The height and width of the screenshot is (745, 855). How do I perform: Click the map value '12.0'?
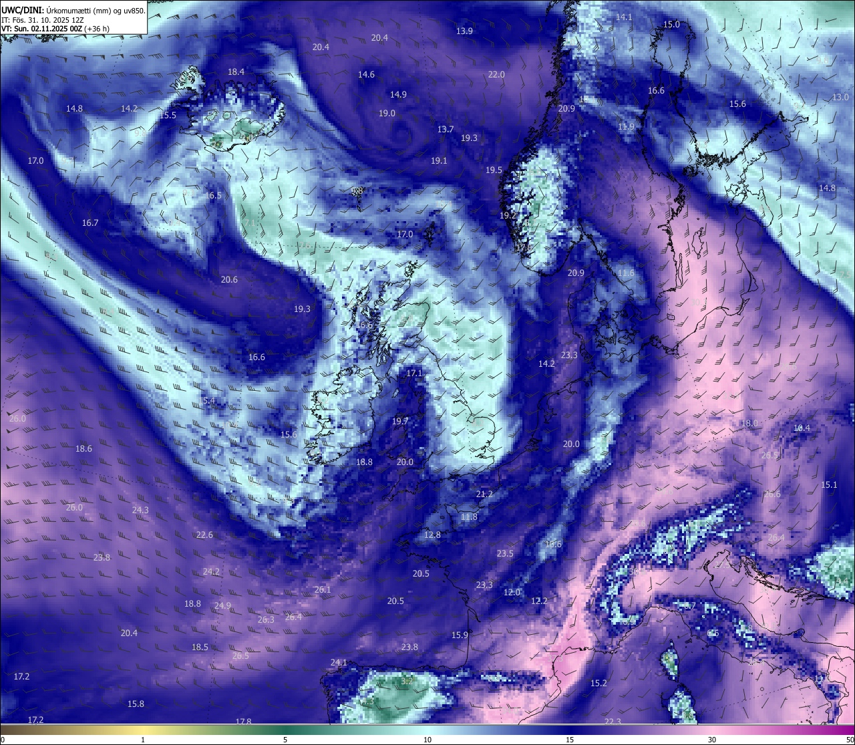pos(512,593)
